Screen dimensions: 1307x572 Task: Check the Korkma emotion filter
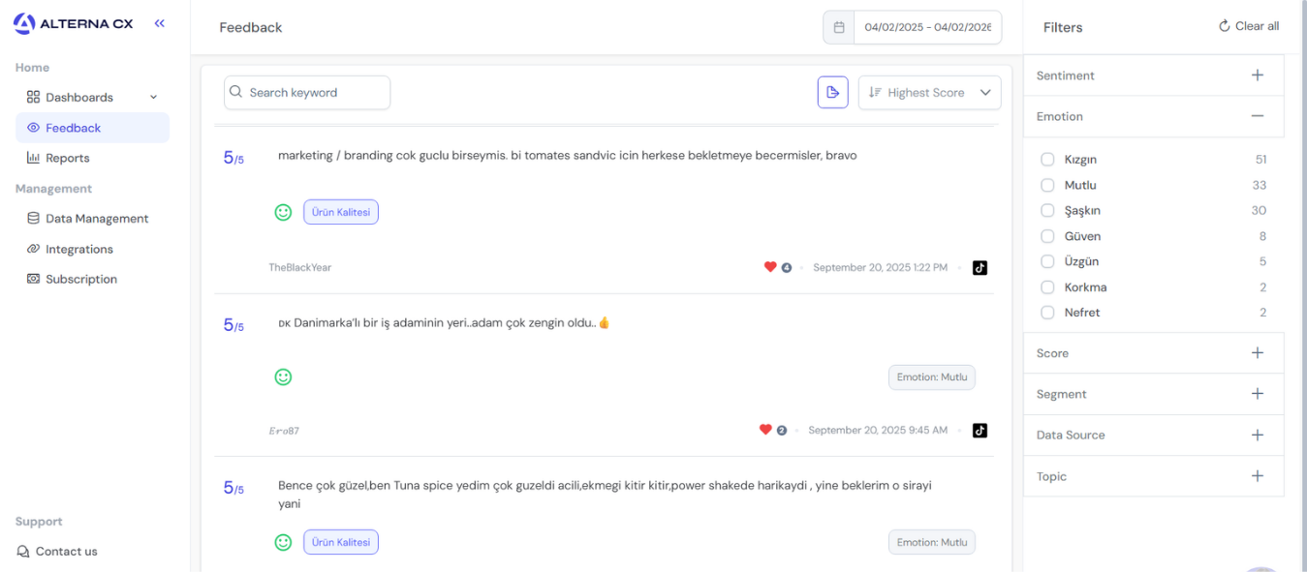[x=1047, y=286]
